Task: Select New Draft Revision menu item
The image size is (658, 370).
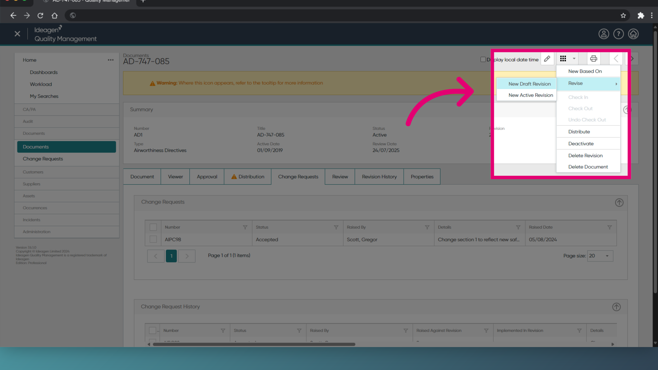Action: pyautogui.click(x=529, y=84)
